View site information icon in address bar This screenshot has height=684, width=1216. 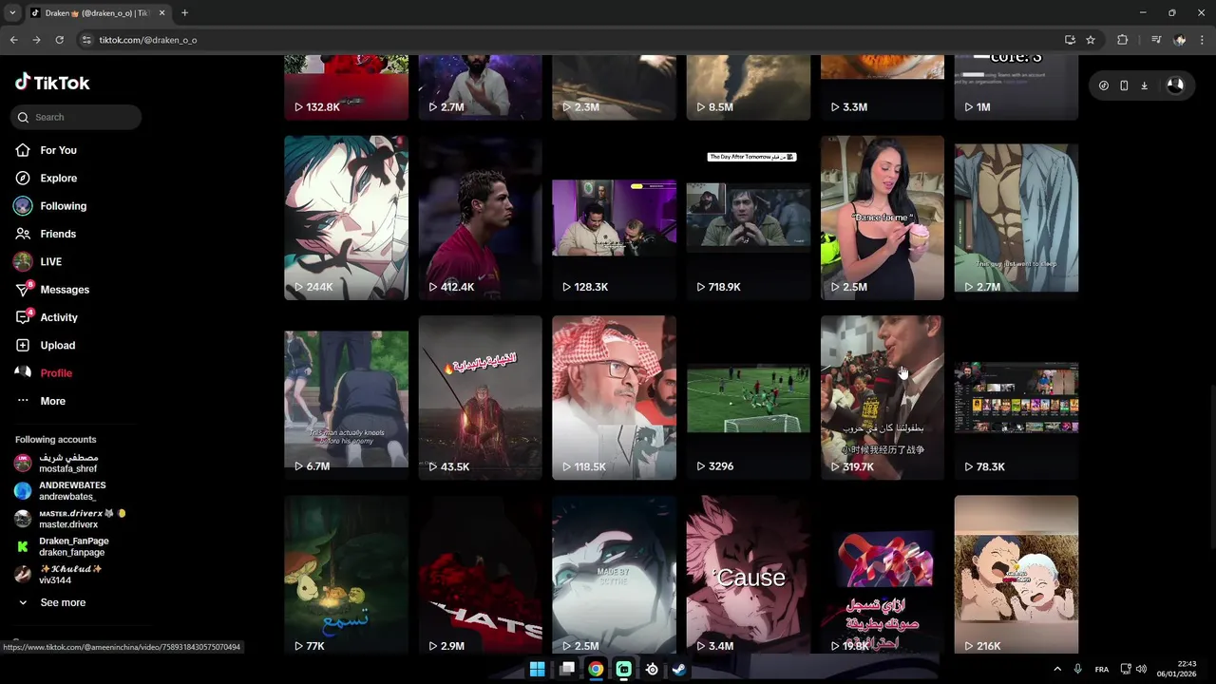click(x=86, y=40)
